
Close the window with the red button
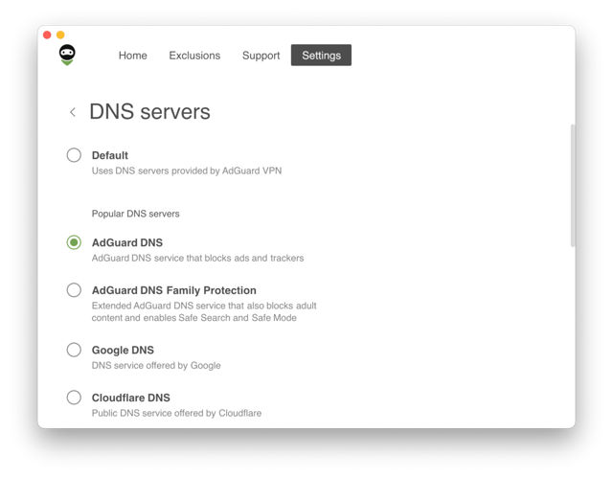[x=47, y=35]
